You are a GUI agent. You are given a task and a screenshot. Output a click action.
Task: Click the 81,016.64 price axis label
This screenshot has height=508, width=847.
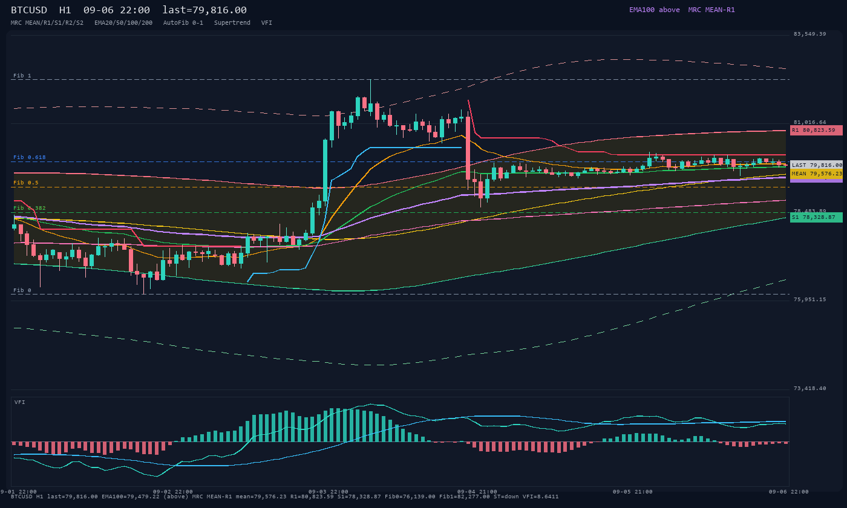point(809,122)
